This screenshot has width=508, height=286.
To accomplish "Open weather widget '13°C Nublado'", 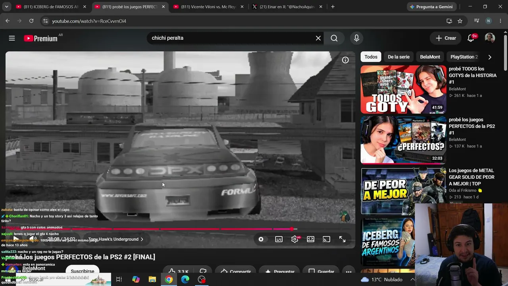I will [x=381, y=280].
